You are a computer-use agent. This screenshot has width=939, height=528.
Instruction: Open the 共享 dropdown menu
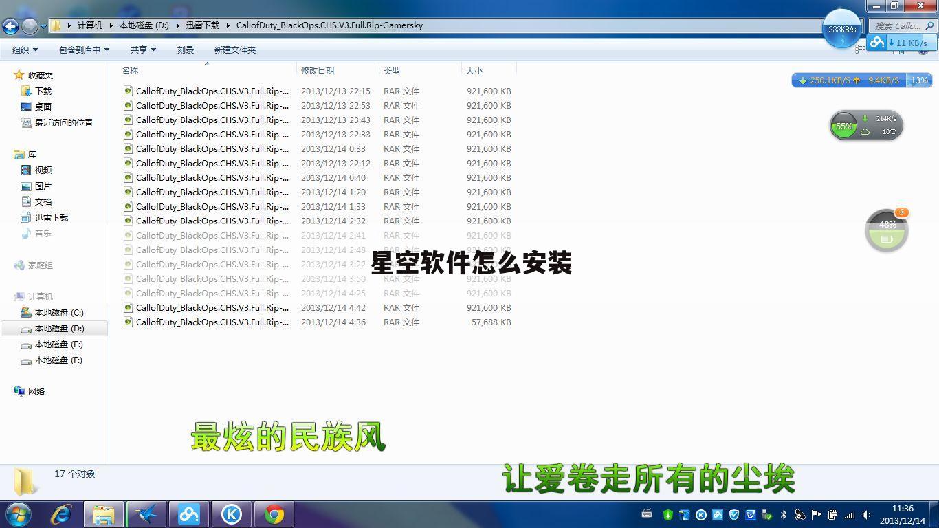pos(143,49)
